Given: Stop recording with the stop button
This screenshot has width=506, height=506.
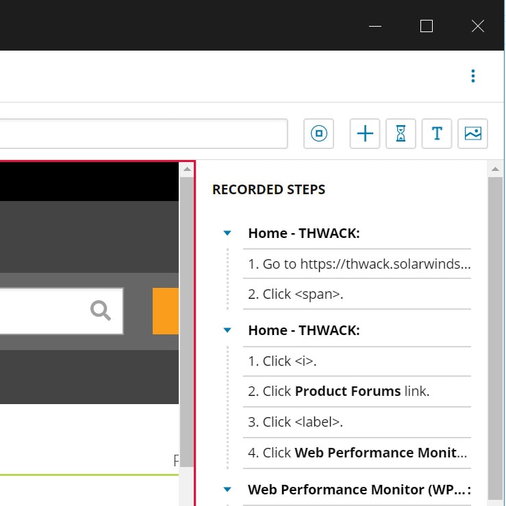Looking at the screenshot, I should [x=318, y=133].
